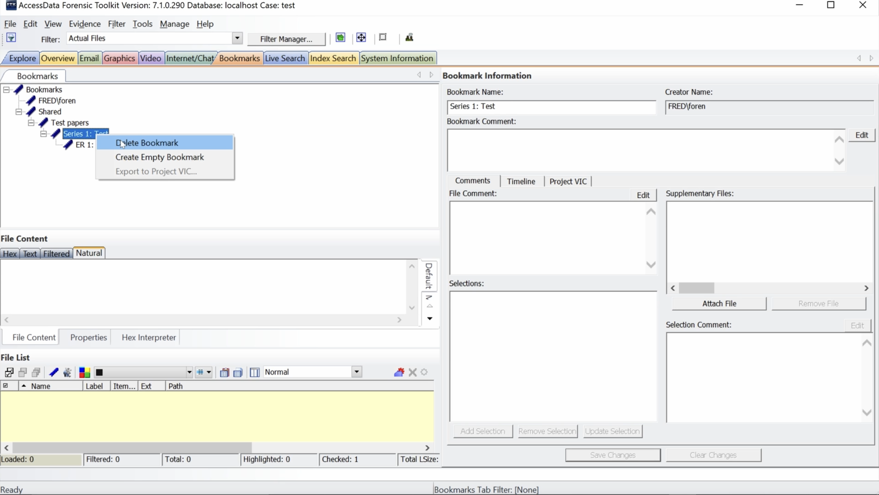The height and width of the screenshot is (495, 879).
Task: Click Edit next to Bookmark Comment
Action: [x=862, y=135]
